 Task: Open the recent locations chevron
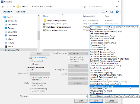tap(11, 7)
